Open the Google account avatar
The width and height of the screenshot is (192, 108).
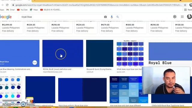point(189,17)
